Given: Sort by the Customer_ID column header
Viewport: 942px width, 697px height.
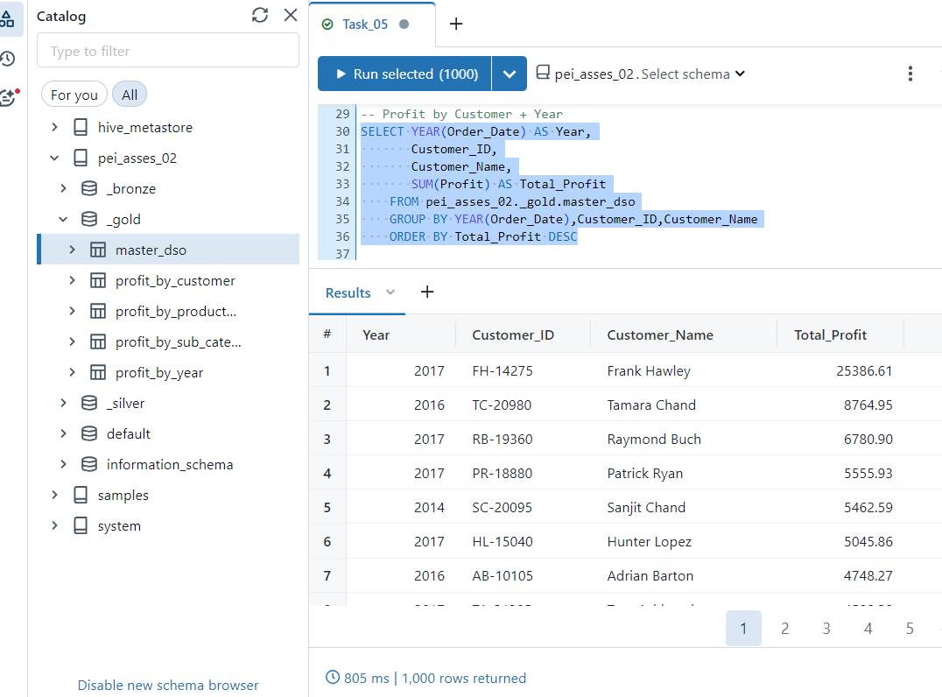Looking at the screenshot, I should [513, 334].
